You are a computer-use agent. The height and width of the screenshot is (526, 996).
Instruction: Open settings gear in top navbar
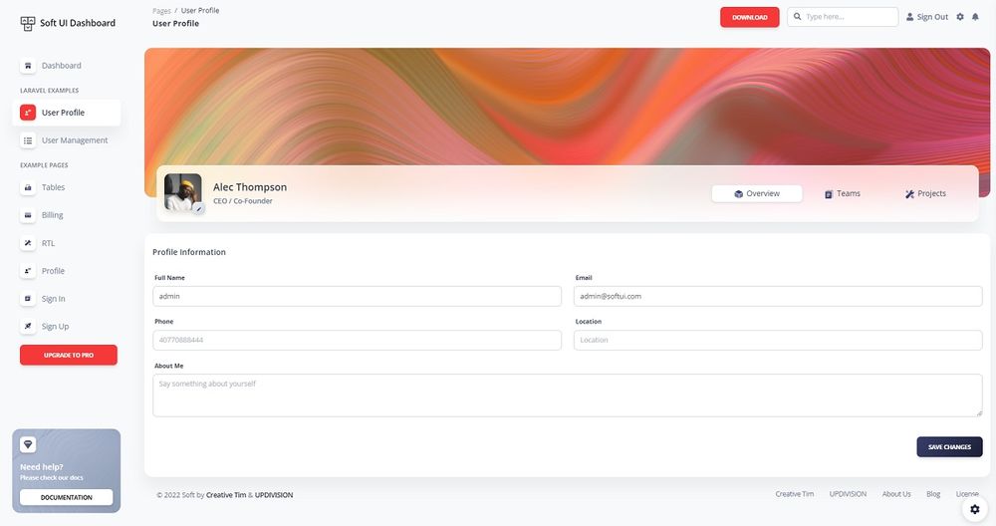[960, 17]
